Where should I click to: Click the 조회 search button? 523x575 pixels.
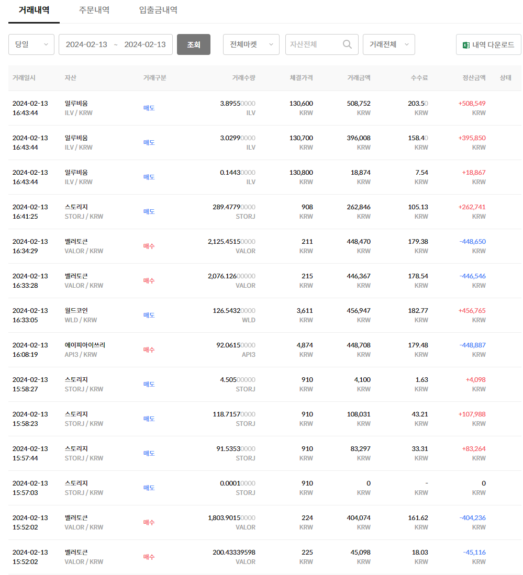(x=193, y=44)
